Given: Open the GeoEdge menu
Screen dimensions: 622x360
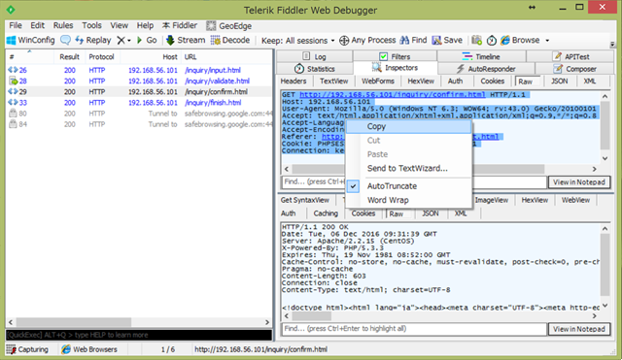Looking at the screenshot, I should click(x=229, y=26).
